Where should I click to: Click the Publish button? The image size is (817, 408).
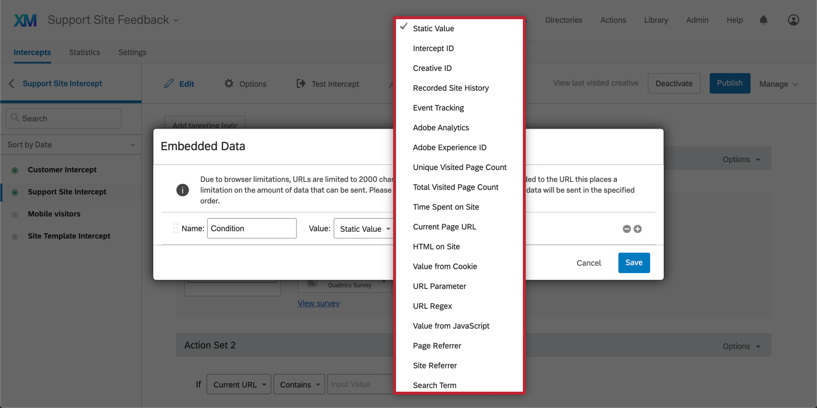pos(730,83)
